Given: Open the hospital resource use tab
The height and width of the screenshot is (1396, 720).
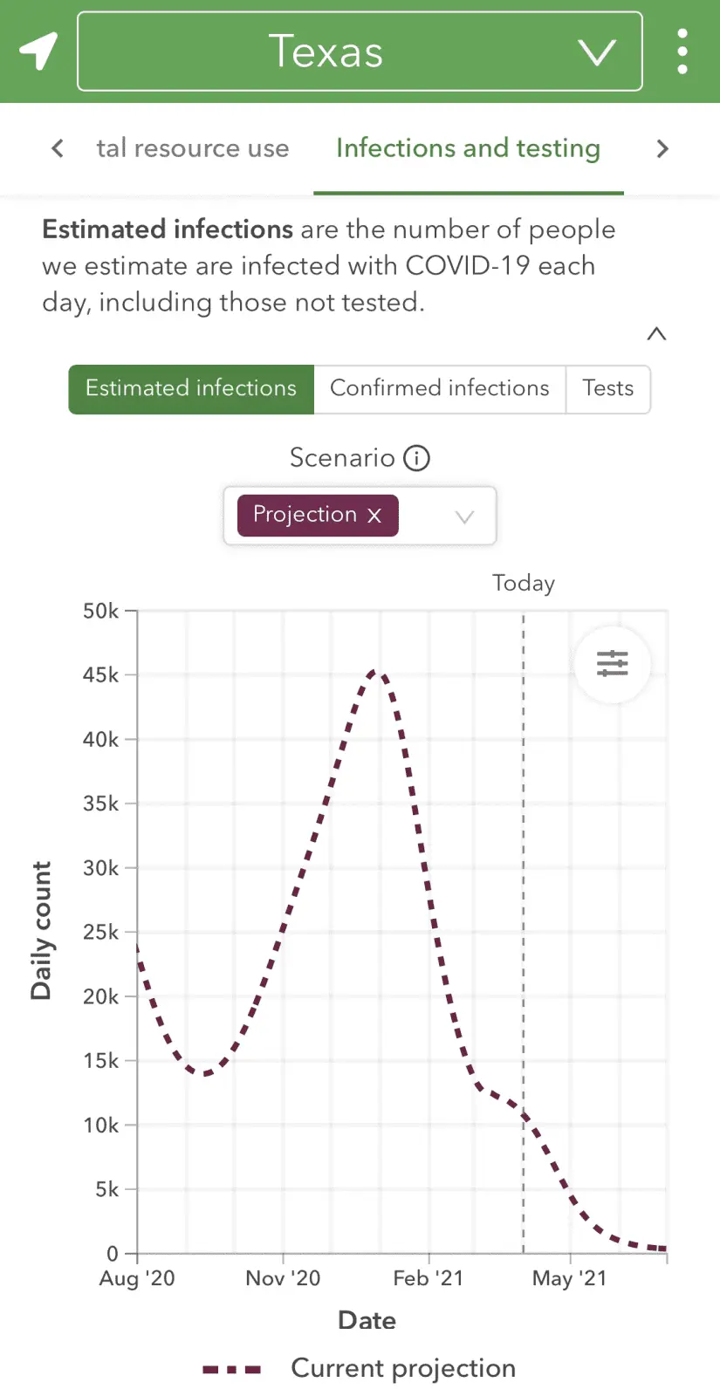Looking at the screenshot, I should point(193,148).
